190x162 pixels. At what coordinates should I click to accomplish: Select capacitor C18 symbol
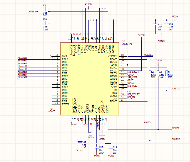(80, 142)
